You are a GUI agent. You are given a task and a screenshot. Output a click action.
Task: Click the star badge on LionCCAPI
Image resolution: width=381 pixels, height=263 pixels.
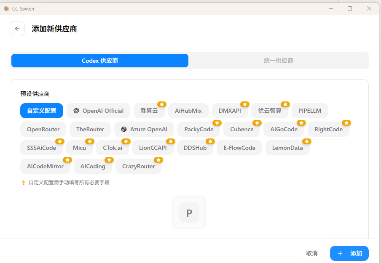coord(171,141)
